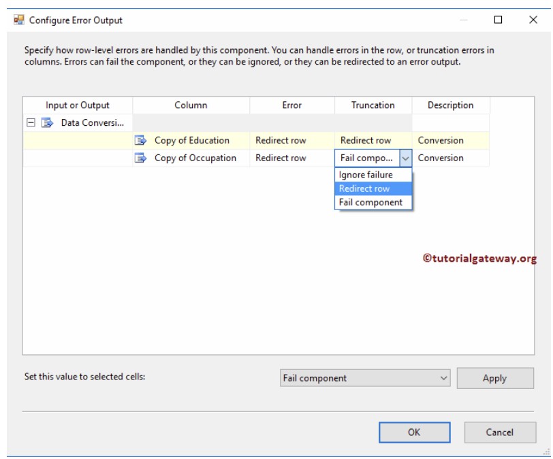Choose Ignore failure from the list
Image resolution: width=553 pixels, height=459 pixels.
[373, 175]
